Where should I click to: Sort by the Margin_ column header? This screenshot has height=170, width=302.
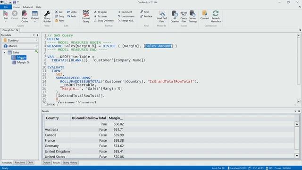116,118
